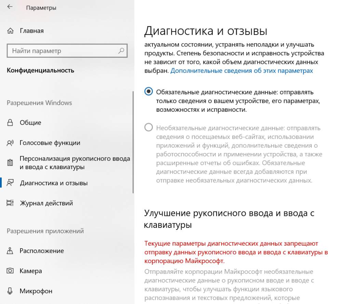
Task: Click the voice icon for Голосовые функции
Action: 10,143
